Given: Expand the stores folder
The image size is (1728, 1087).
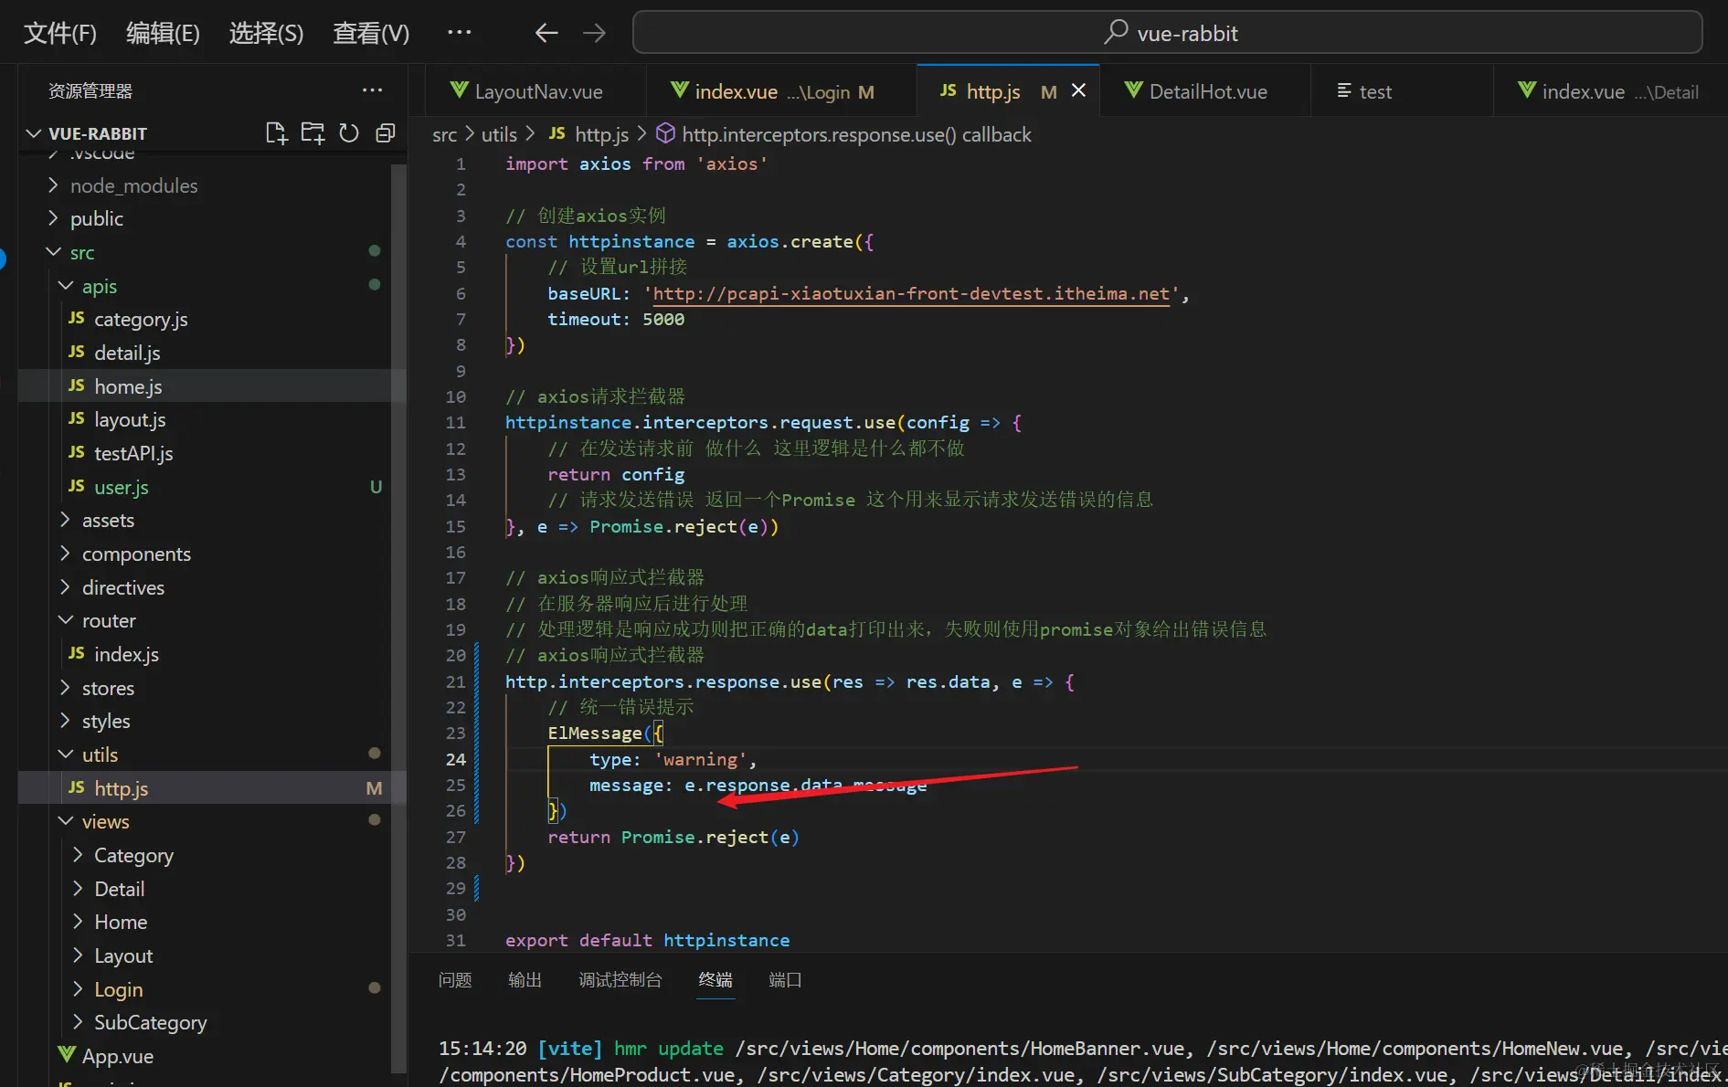Looking at the screenshot, I should [x=108, y=688].
